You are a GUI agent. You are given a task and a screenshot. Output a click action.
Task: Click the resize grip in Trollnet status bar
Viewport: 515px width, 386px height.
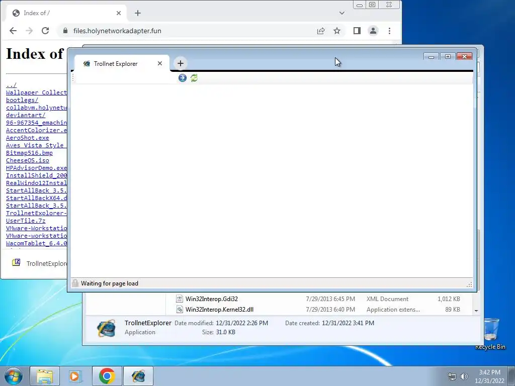click(x=469, y=284)
